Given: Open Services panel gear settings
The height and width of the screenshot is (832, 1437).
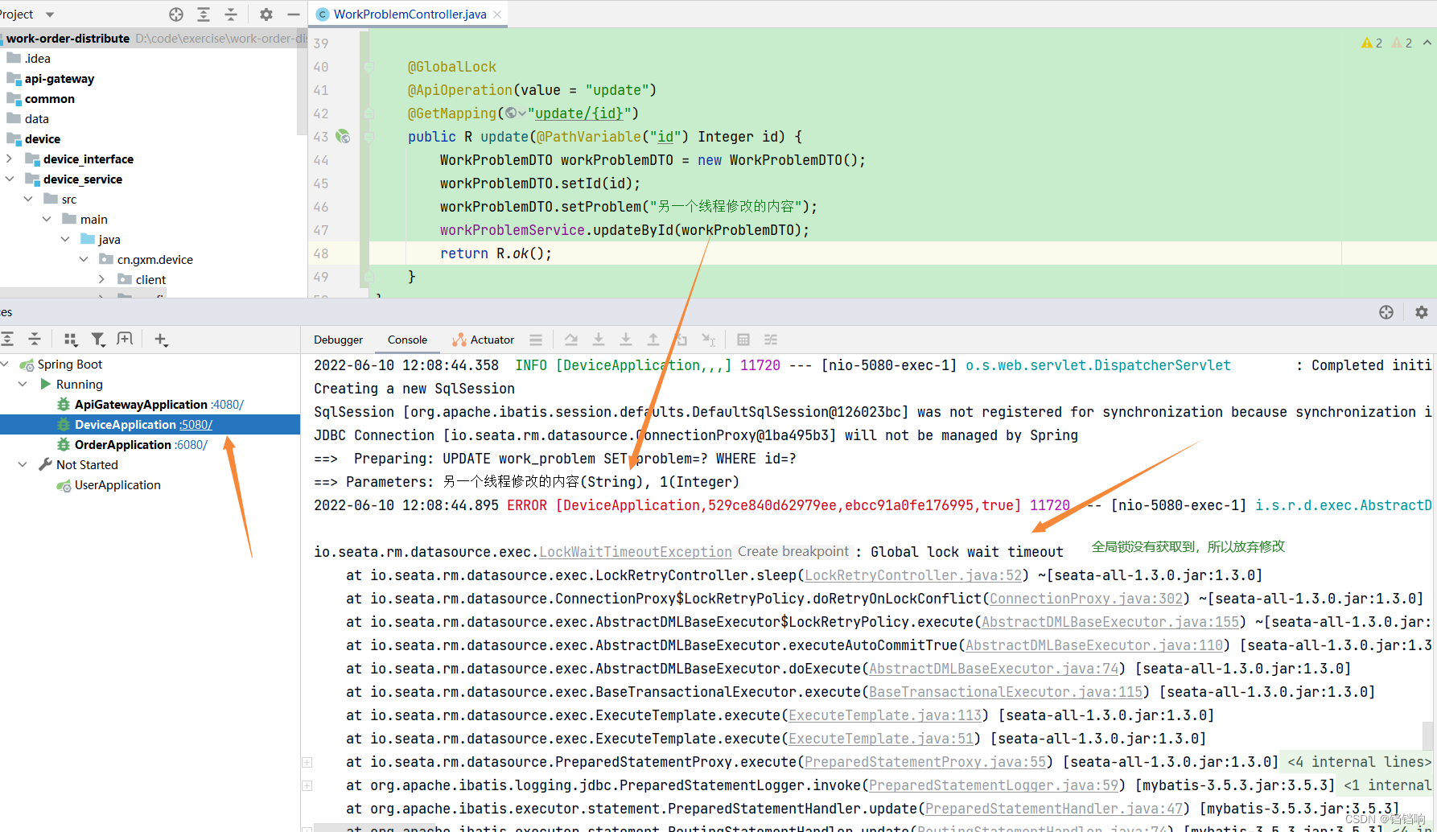Looking at the screenshot, I should (1422, 312).
